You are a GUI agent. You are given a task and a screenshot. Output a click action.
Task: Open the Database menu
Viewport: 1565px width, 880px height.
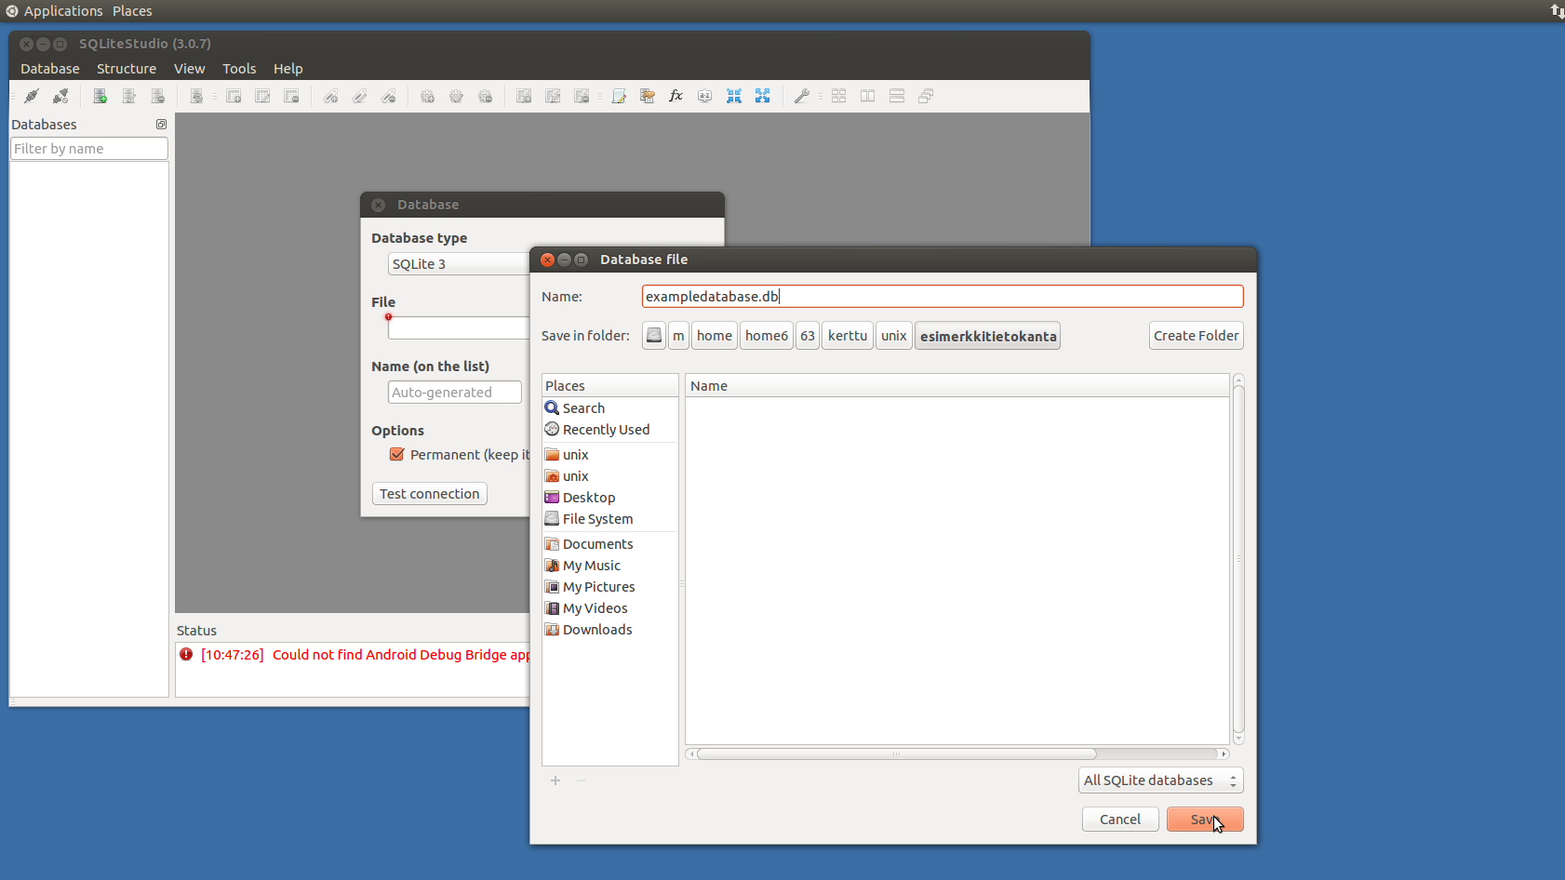point(50,69)
